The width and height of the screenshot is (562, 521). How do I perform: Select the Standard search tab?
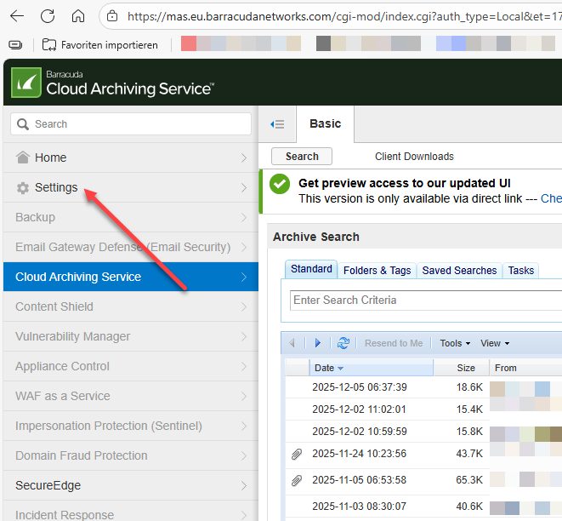pyautogui.click(x=311, y=269)
